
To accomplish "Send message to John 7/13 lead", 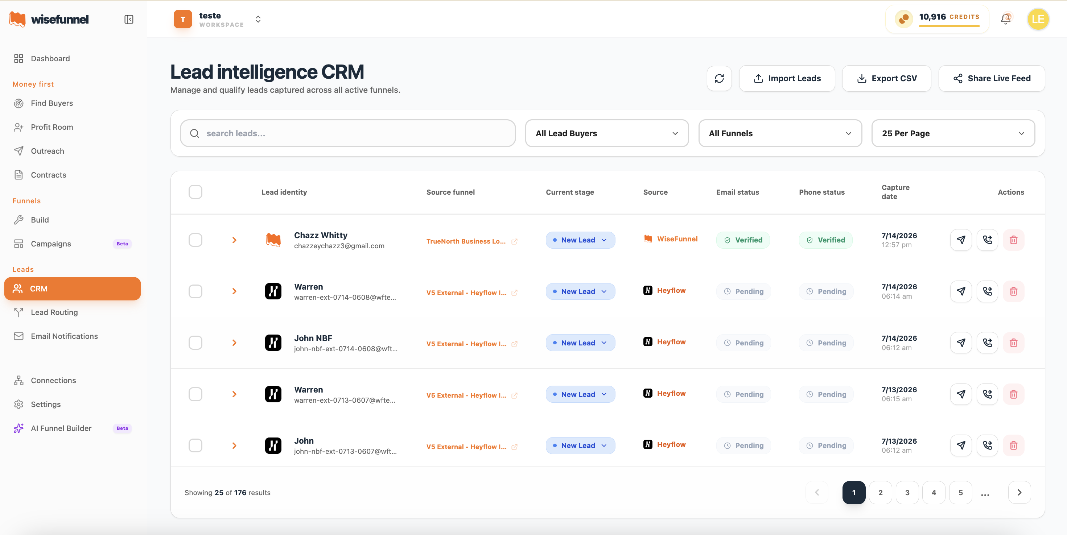I will pos(961,445).
